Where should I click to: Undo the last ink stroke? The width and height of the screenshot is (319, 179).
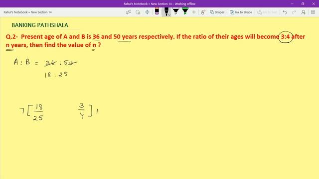285,12
